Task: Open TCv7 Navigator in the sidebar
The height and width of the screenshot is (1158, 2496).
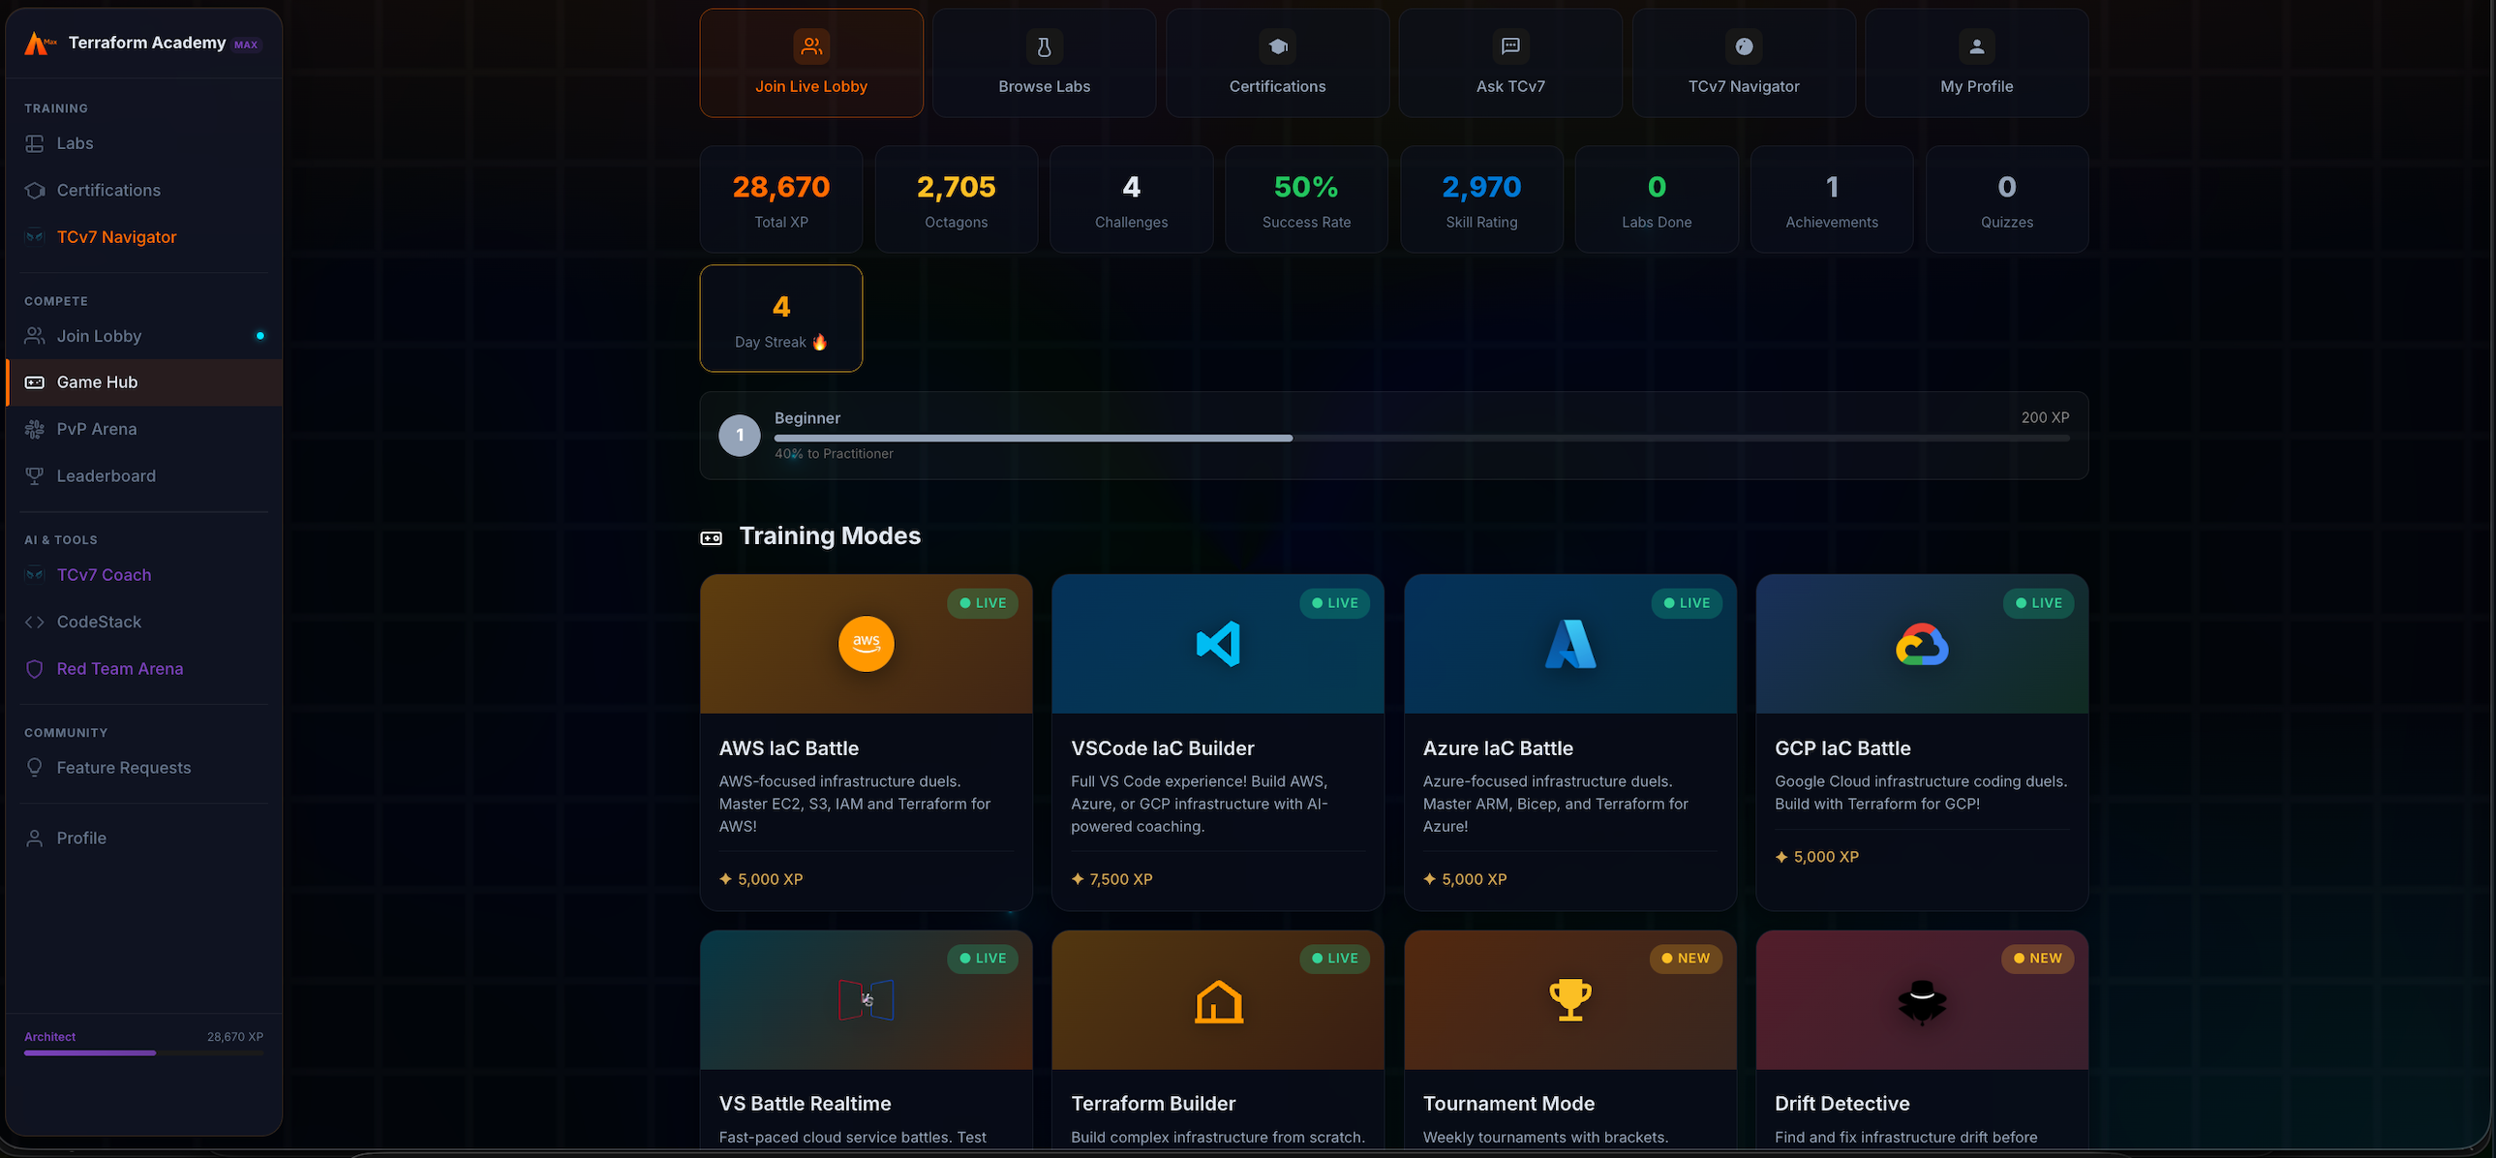Action: tap(143, 236)
